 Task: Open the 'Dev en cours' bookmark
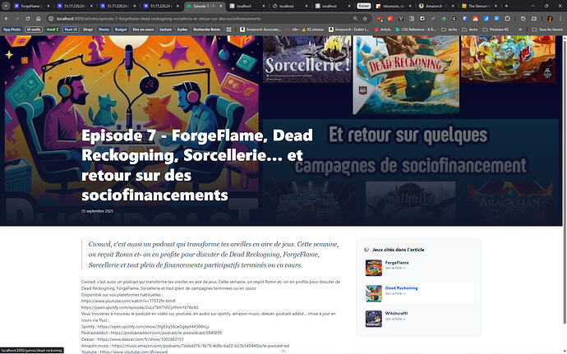click(x=145, y=29)
